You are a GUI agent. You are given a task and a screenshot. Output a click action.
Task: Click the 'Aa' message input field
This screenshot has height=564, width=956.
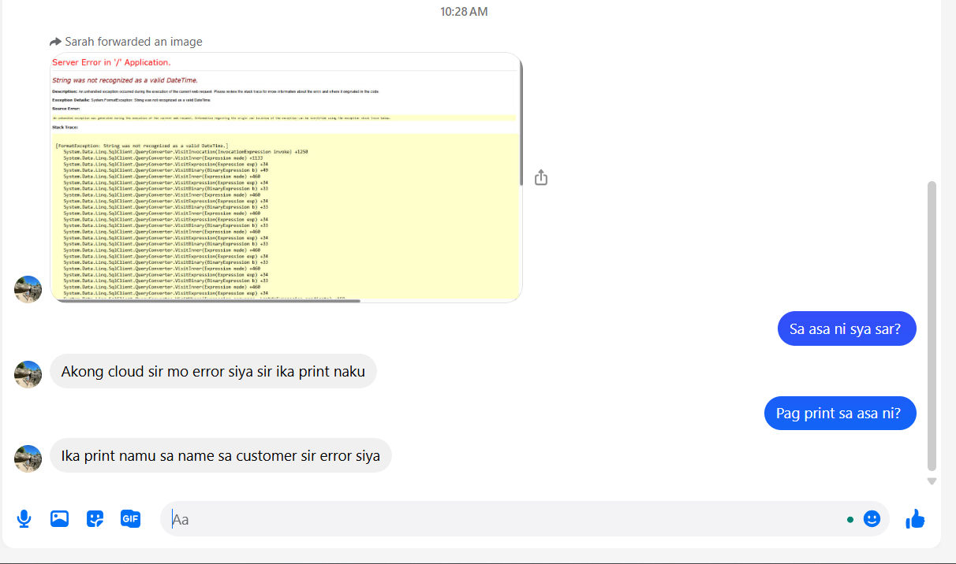pos(505,519)
